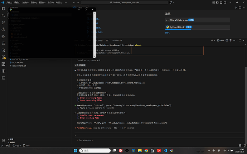Click the Database_Development_Principles command center search
This screenshot has height=154, width=247.
tap(125, 3)
